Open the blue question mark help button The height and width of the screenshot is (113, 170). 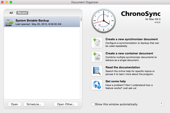point(161,104)
